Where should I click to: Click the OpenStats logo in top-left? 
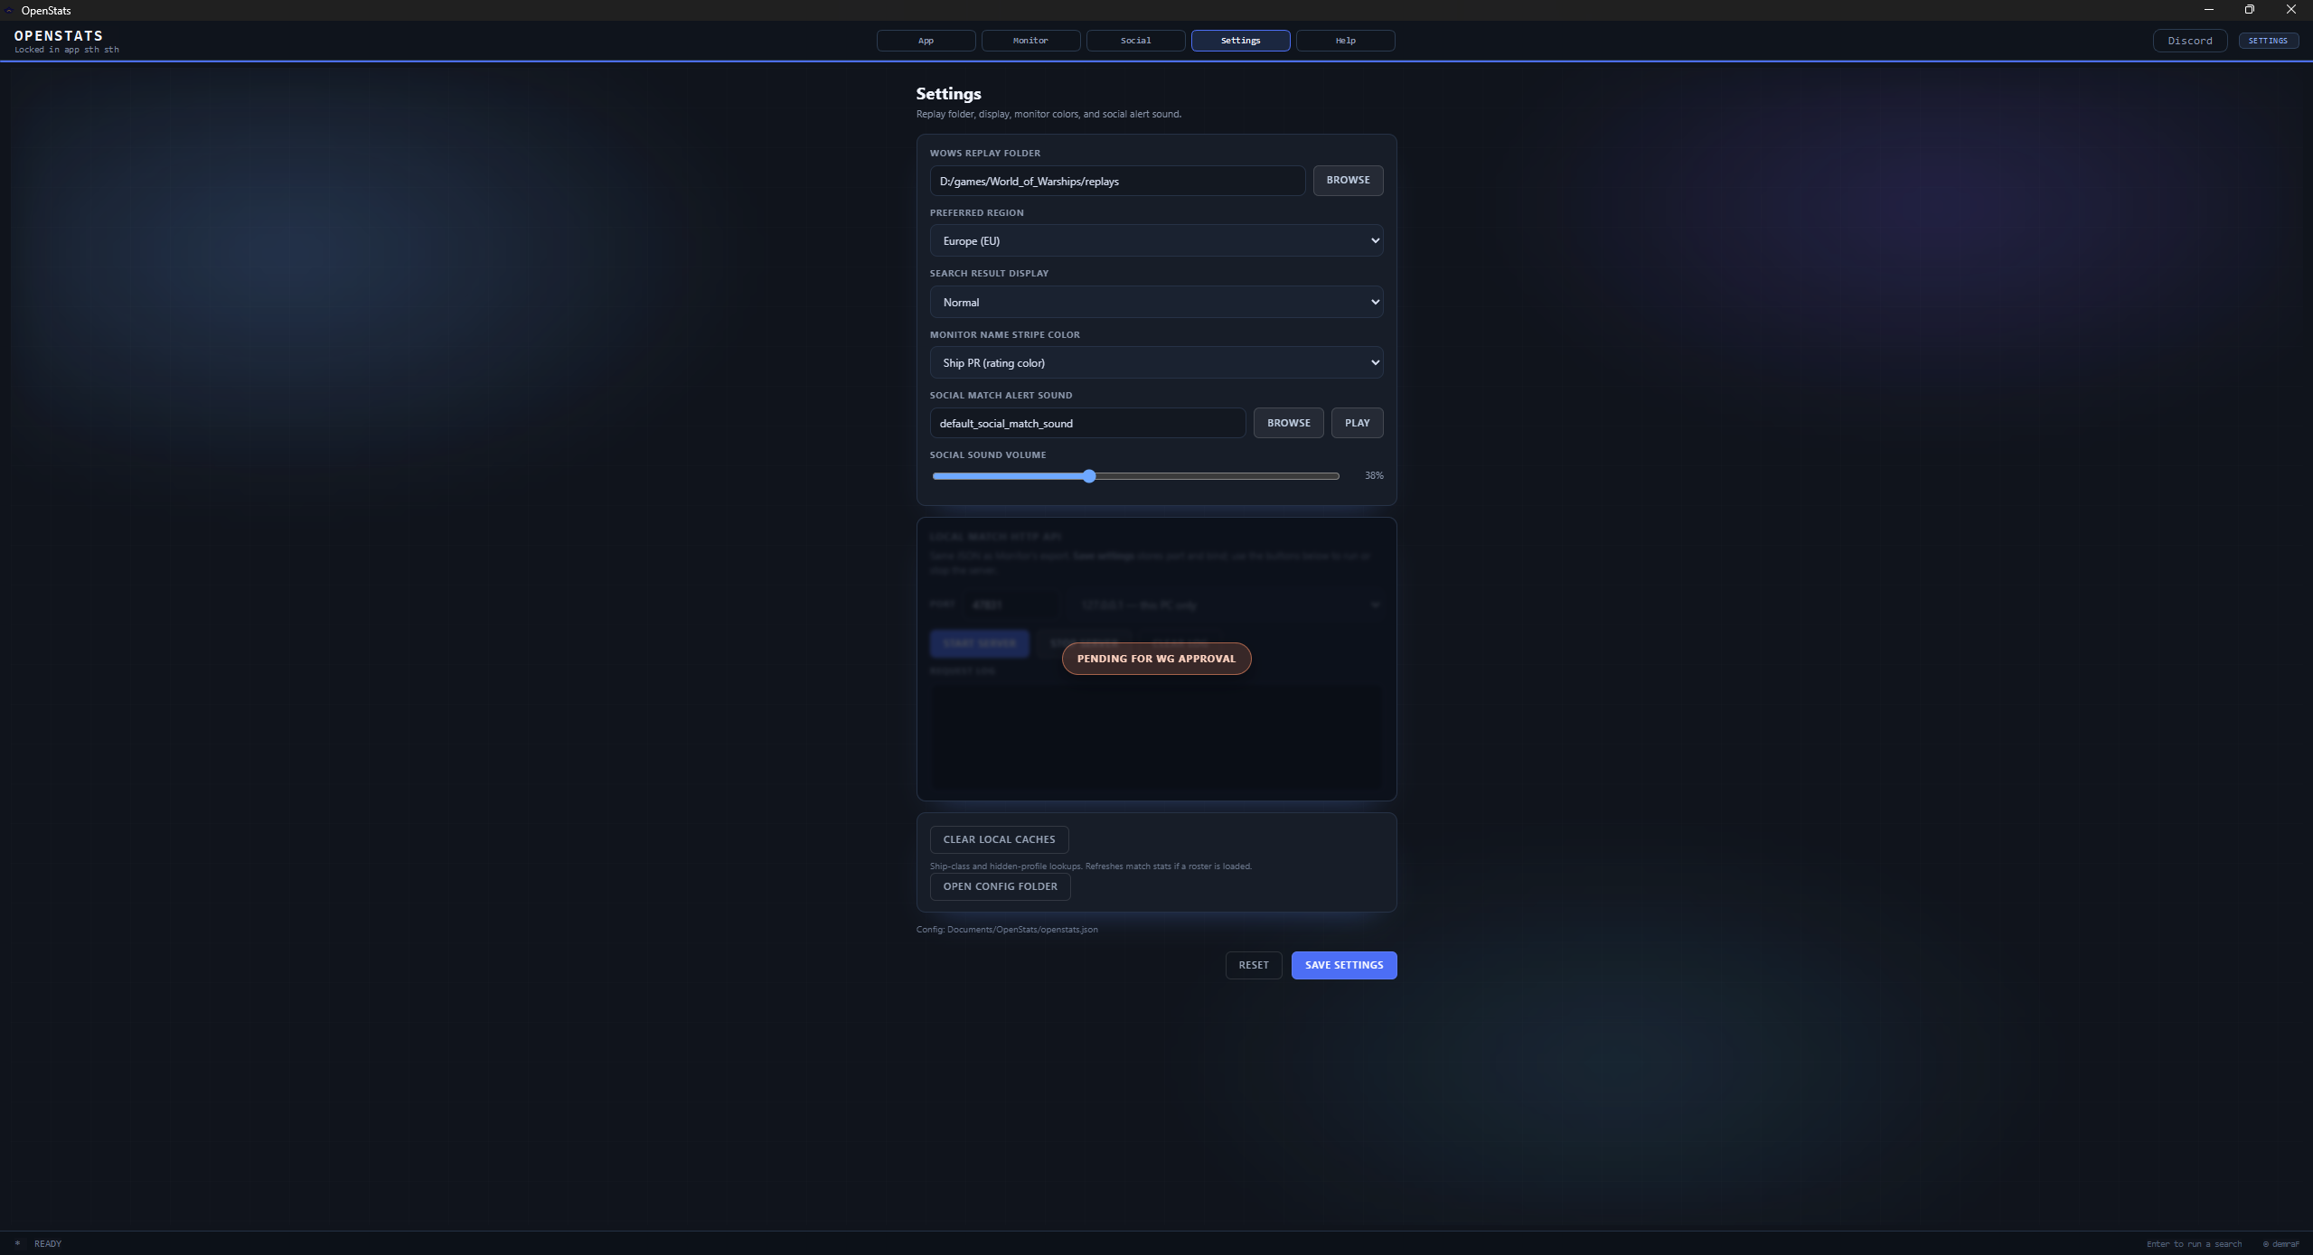click(x=60, y=41)
